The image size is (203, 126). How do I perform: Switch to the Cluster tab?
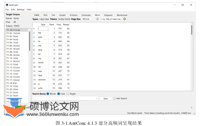(62, 15)
